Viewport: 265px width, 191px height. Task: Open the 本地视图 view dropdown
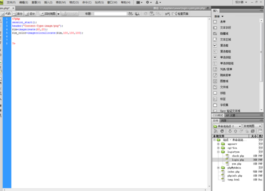252,126
